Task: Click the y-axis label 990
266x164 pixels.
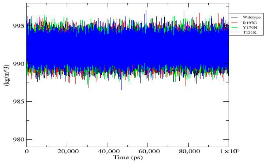Action: pos(18,64)
